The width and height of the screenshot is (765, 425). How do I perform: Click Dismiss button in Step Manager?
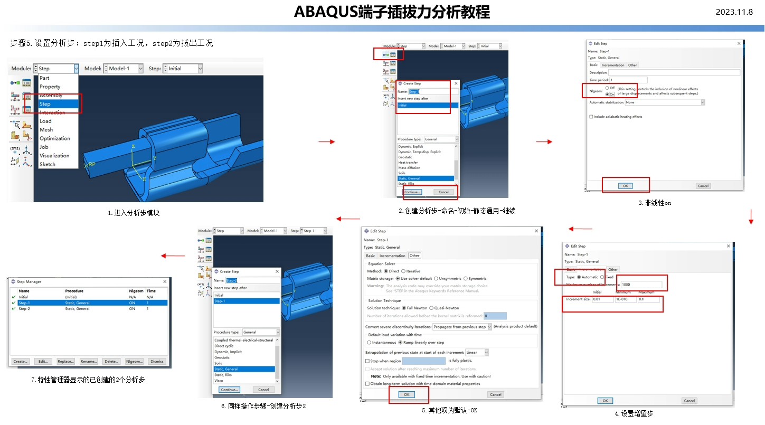[x=157, y=362]
